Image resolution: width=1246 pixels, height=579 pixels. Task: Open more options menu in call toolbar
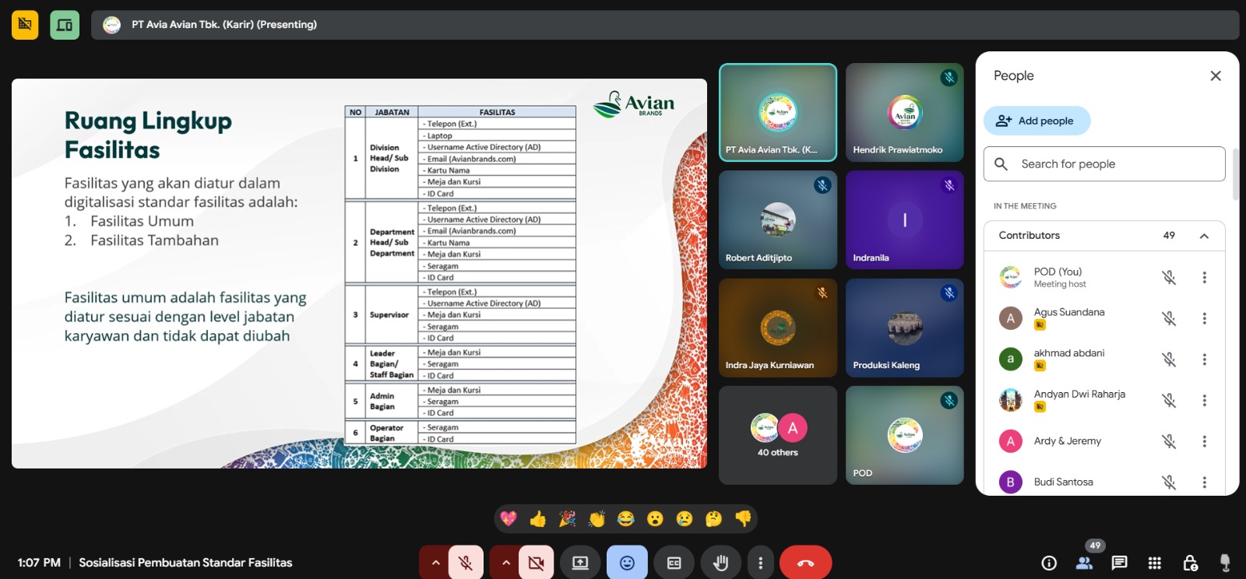pyautogui.click(x=761, y=563)
